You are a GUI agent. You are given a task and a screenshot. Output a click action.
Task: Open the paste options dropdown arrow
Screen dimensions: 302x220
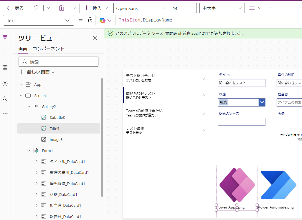tap(74, 8)
